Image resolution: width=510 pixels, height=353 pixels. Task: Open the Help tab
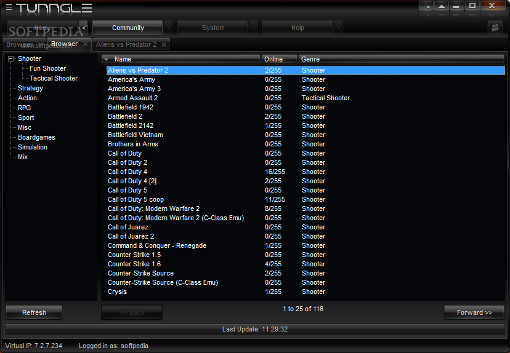click(297, 28)
